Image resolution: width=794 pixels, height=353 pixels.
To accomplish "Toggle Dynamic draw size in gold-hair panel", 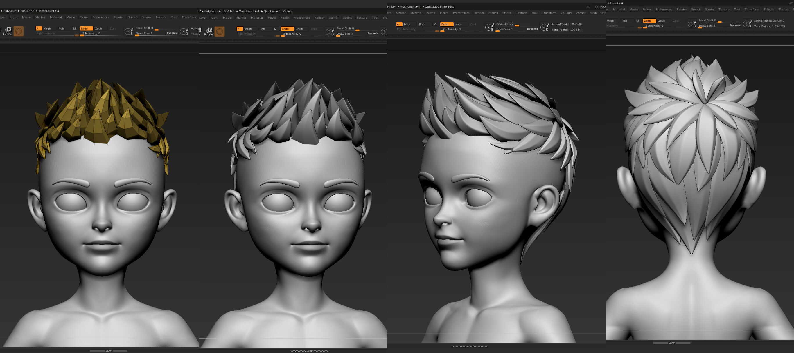I will pos(172,33).
